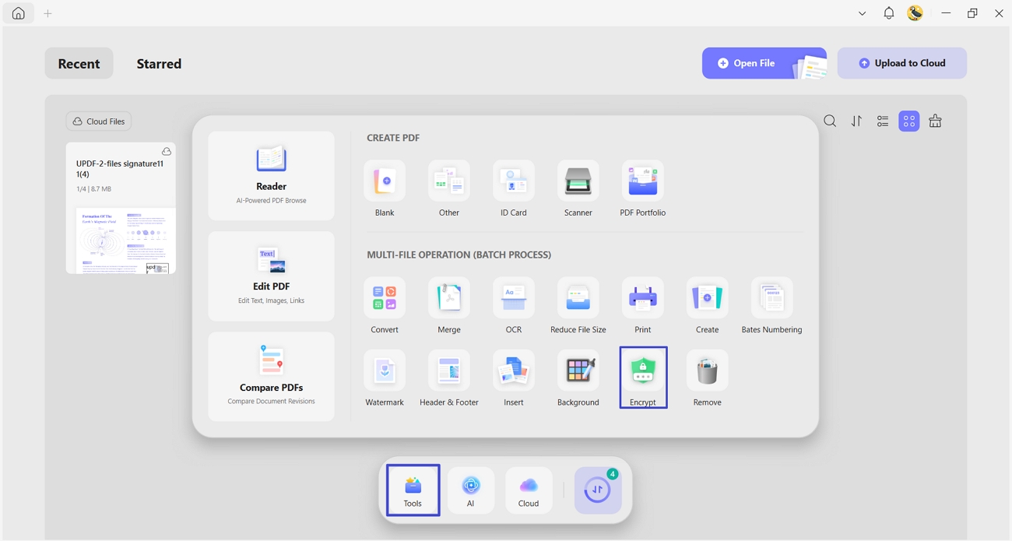
Task: Switch to the Recent tab
Action: coord(79,63)
